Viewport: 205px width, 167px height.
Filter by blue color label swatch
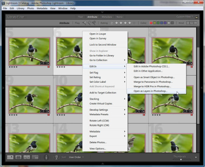pyautogui.click(x=162, y=23)
